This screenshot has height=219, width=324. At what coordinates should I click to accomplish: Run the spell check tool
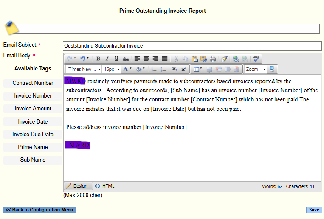point(256,59)
